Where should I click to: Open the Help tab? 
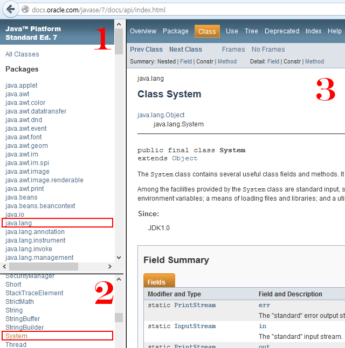pos(334,31)
